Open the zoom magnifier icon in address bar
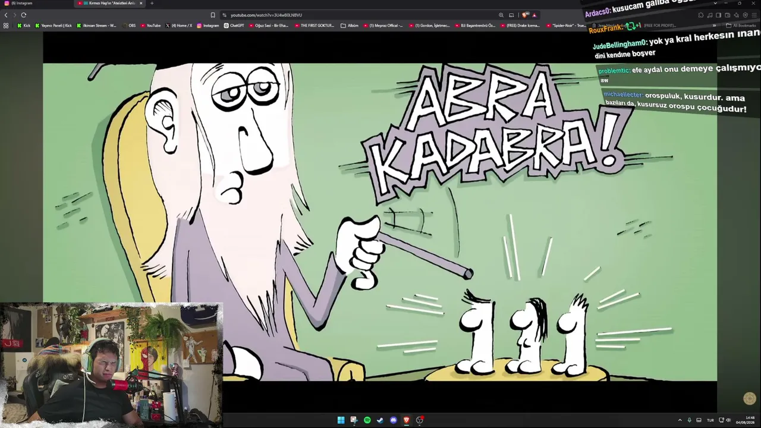This screenshot has height=428, width=761. pos(501,15)
